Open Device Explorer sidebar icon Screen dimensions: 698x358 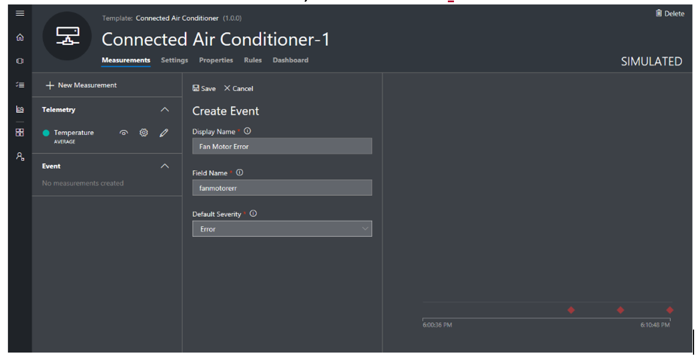(20, 61)
